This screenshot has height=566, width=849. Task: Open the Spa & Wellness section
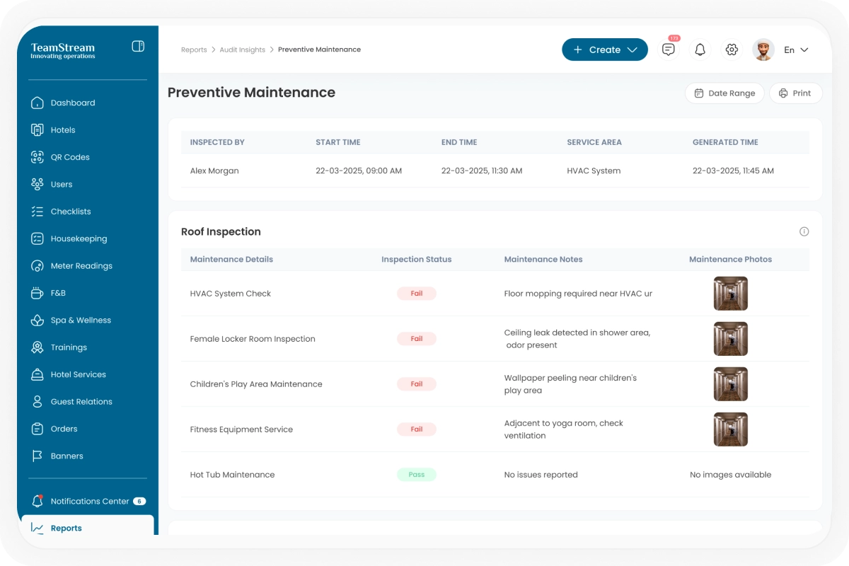click(x=81, y=320)
